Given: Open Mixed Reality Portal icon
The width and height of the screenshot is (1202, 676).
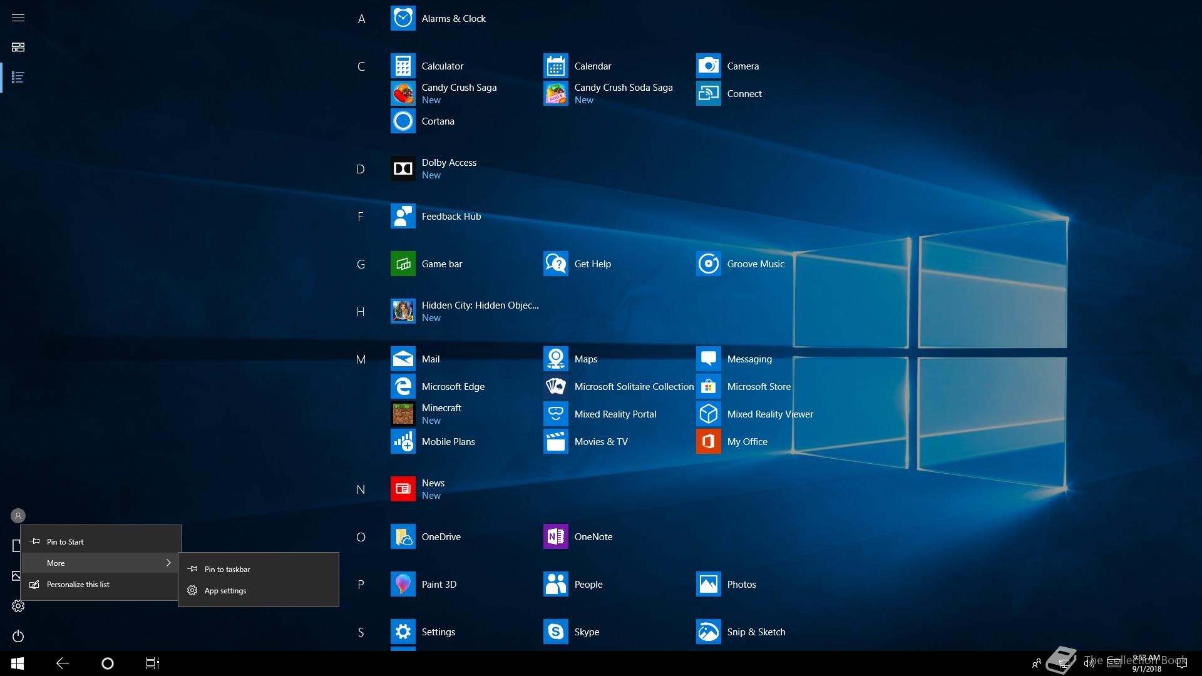Looking at the screenshot, I should [x=555, y=414].
